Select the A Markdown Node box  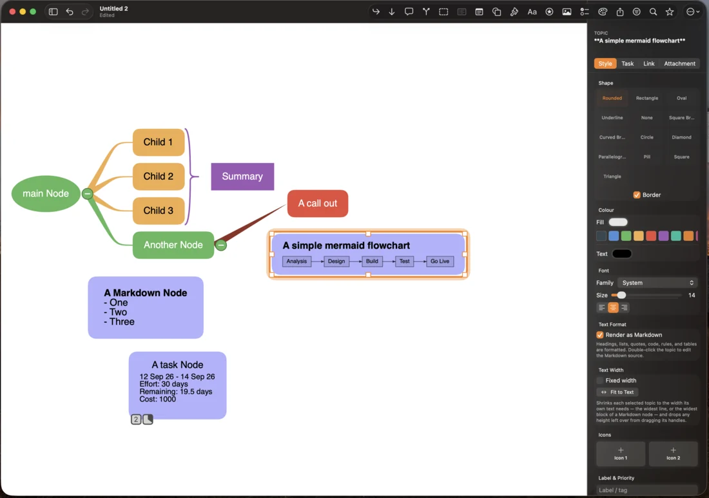[146, 308]
